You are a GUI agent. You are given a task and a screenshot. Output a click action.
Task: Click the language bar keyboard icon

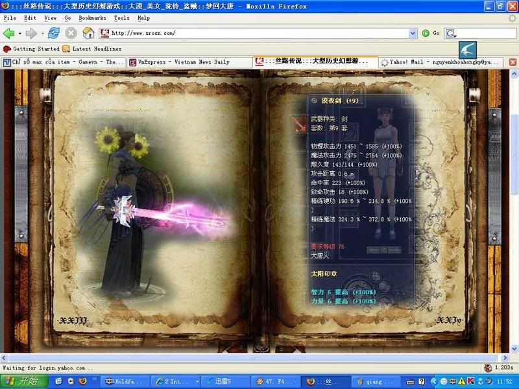(411, 382)
